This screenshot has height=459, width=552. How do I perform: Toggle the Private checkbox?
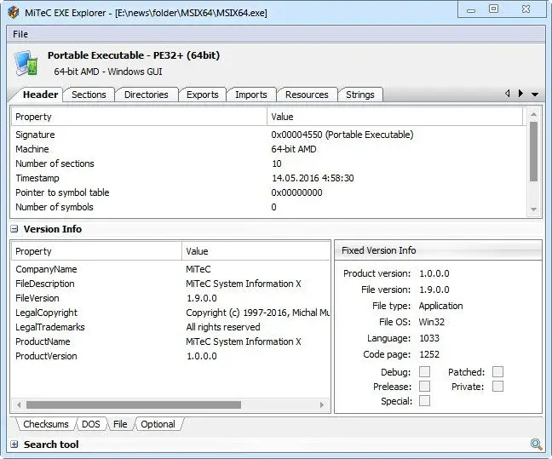(497, 386)
